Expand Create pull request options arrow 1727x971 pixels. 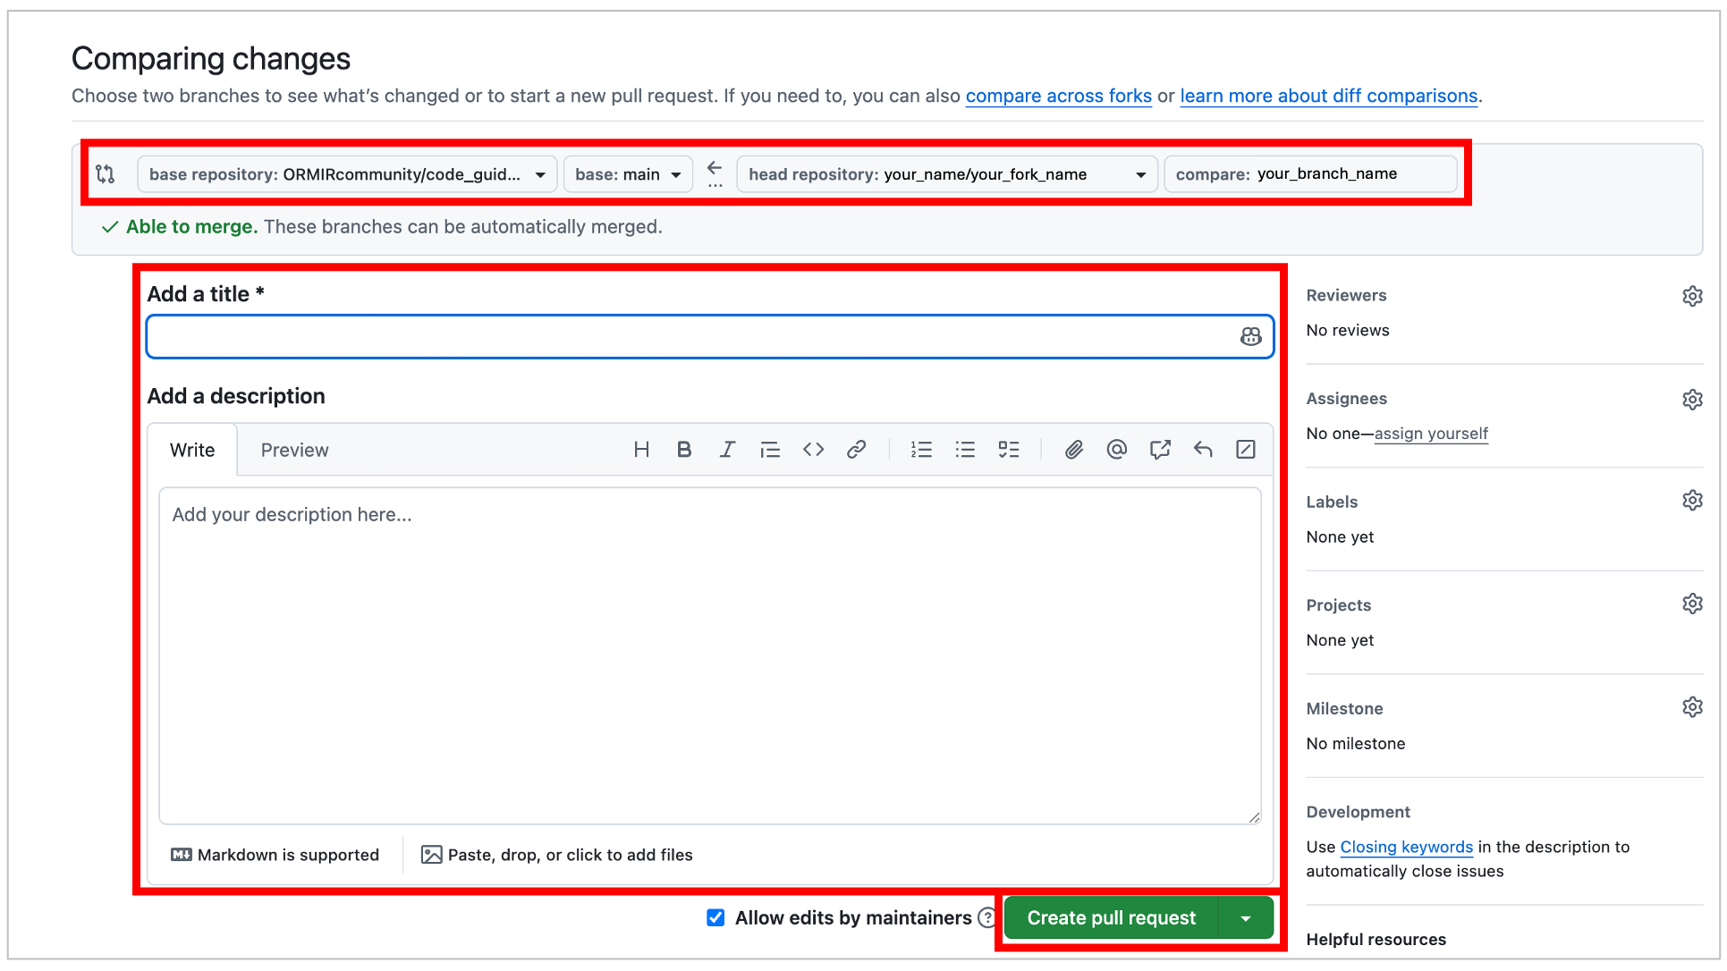point(1246,918)
